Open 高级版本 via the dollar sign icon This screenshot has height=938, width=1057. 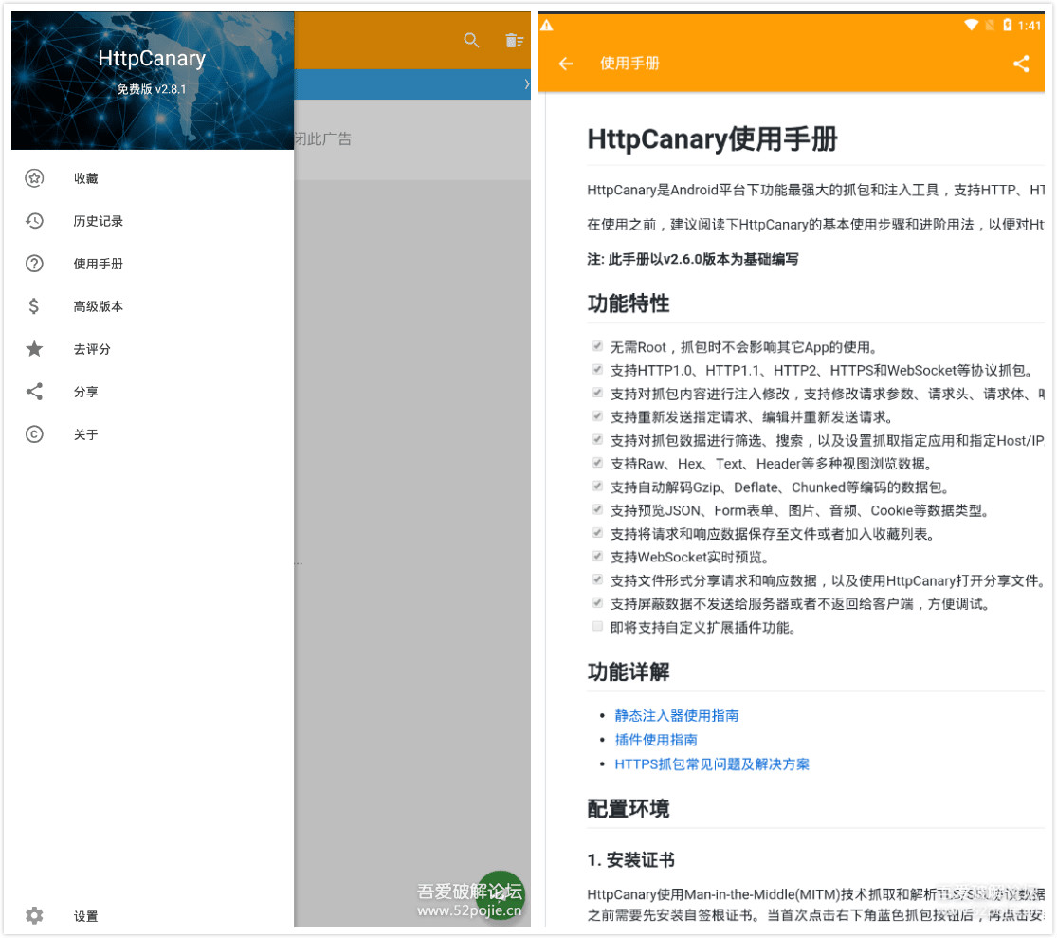click(x=34, y=306)
